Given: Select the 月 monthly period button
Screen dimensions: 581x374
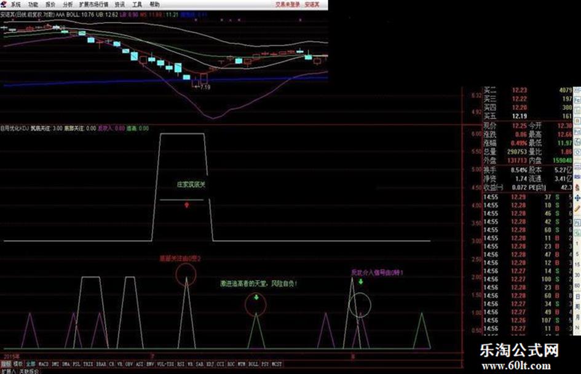Looking at the screenshot, I should coord(577,317).
